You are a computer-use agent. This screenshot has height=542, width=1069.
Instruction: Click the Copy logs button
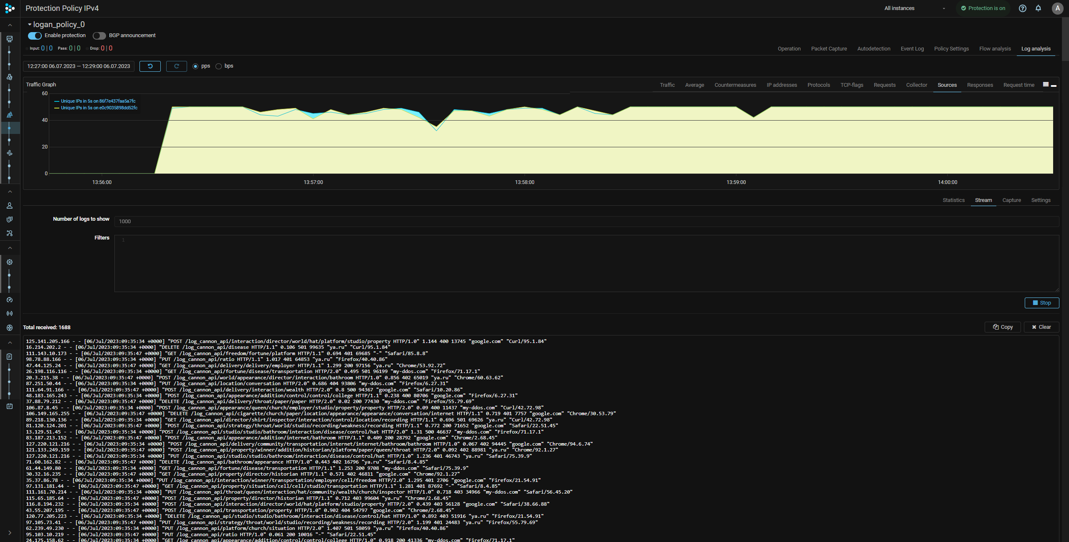(1003, 327)
